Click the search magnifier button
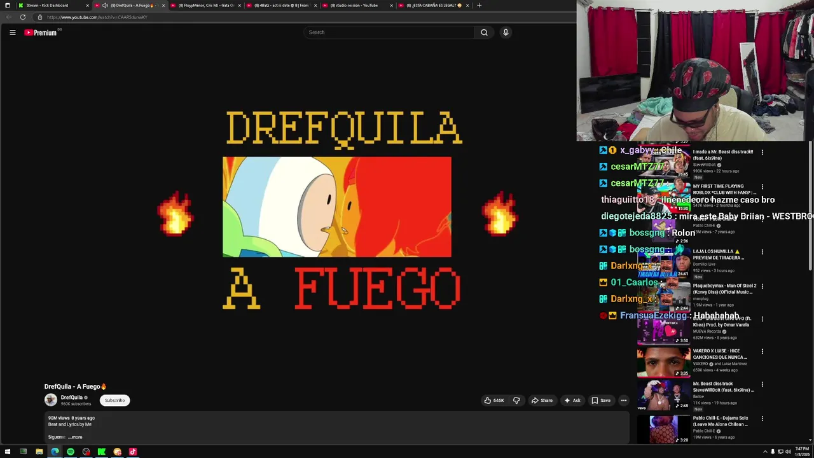The width and height of the screenshot is (814, 458). pos(484,32)
